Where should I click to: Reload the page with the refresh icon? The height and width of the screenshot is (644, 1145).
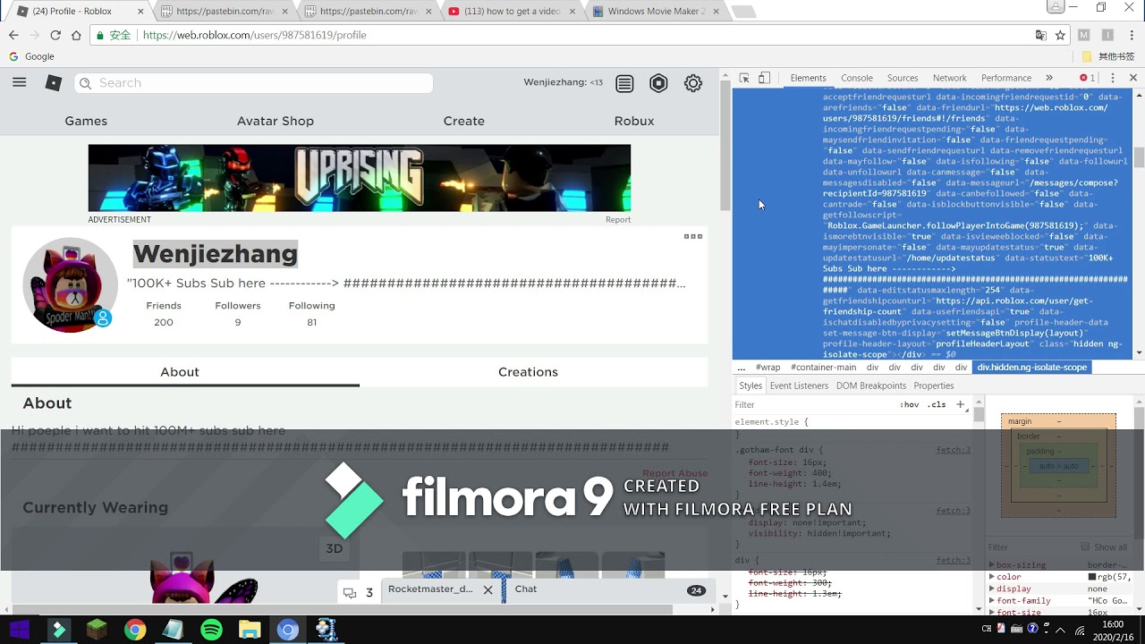point(55,35)
